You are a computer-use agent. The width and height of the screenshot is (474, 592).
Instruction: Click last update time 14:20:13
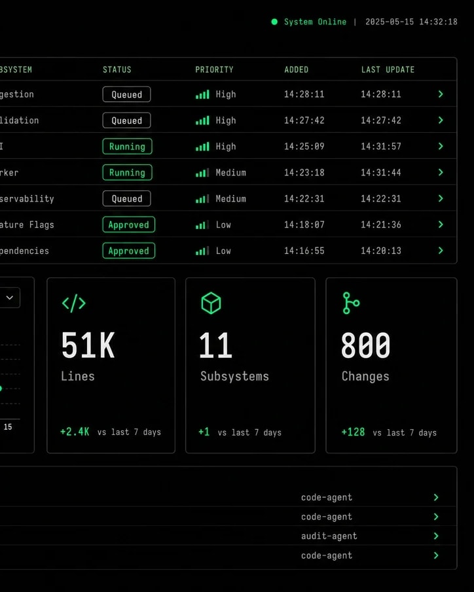[x=381, y=251]
